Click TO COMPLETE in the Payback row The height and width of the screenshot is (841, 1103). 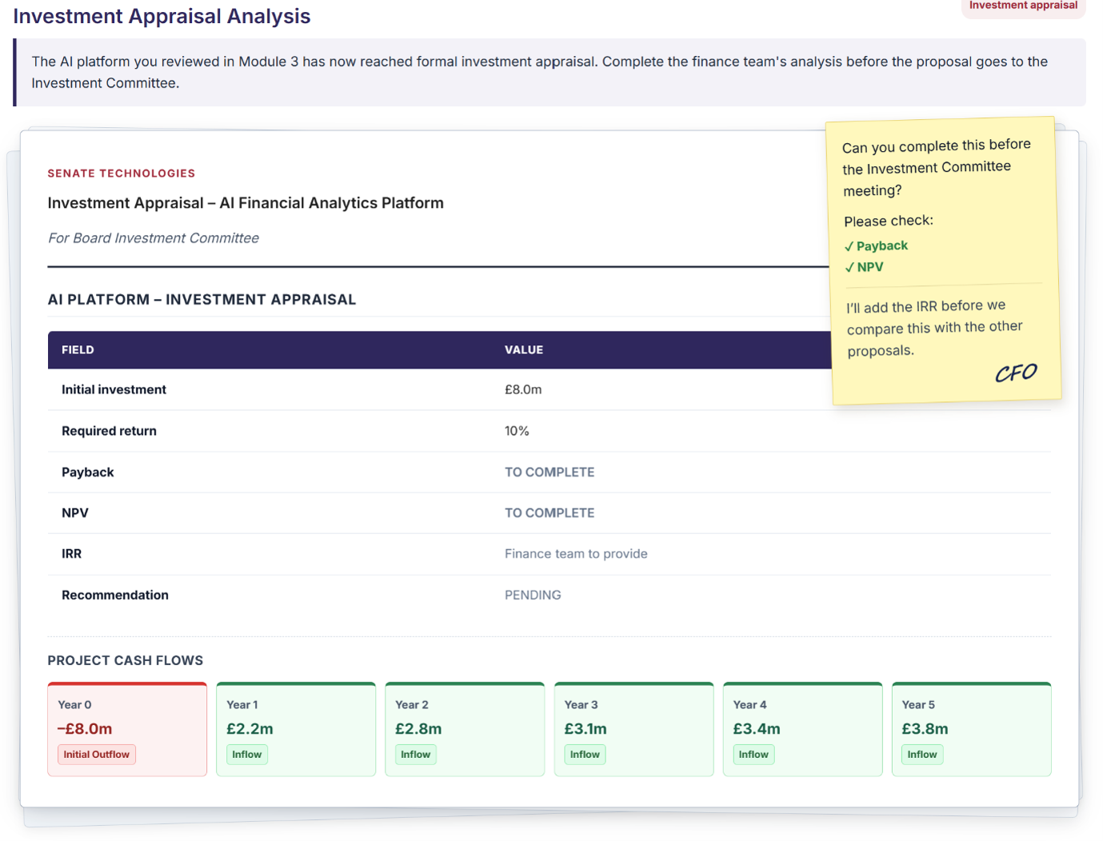point(550,472)
